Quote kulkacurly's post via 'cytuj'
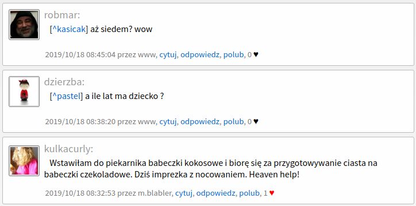 click(184, 193)
